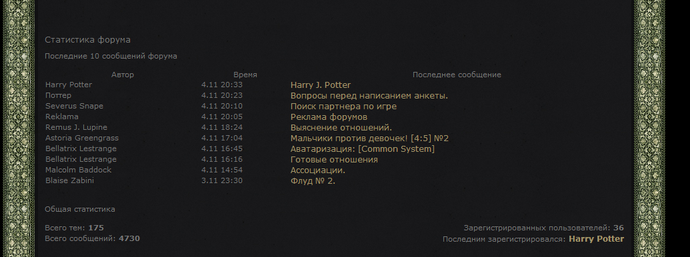
Task: Open 'Реклама форумов' topic link
Action: click(x=329, y=117)
